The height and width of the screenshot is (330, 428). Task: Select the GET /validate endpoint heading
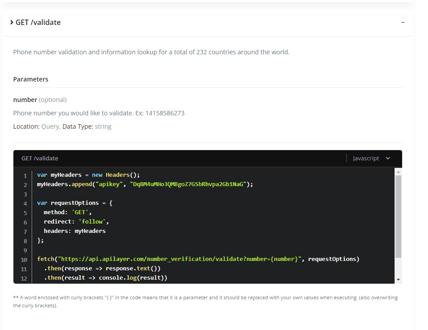point(38,22)
